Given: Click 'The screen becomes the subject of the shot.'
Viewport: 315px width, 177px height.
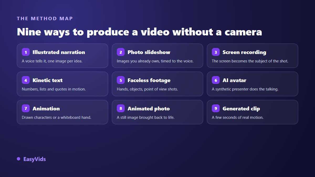Looking at the screenshot, I should [250, 61].
